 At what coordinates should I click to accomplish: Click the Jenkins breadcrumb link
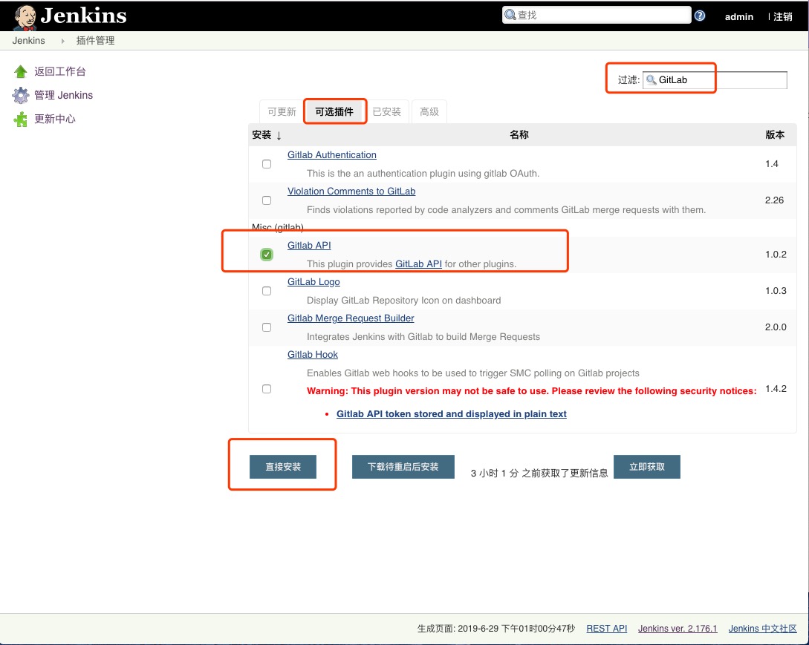[x=28, y=41]
